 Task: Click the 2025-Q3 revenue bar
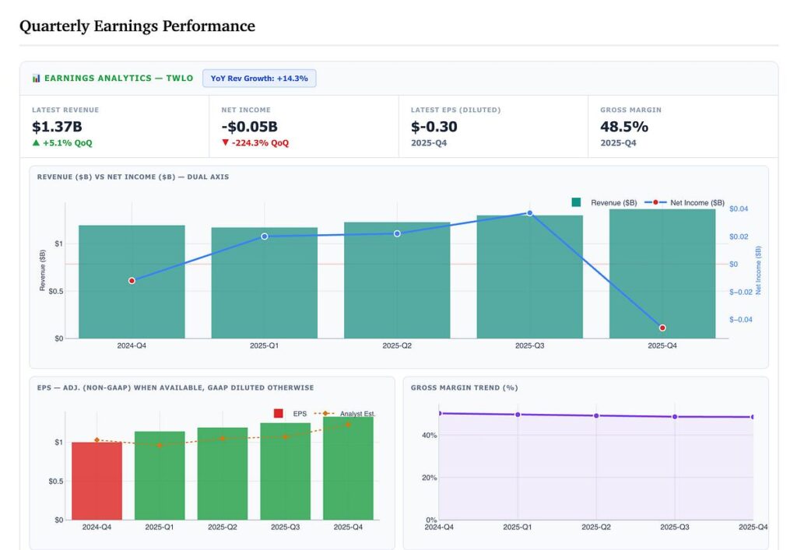(x=529, y=277)
